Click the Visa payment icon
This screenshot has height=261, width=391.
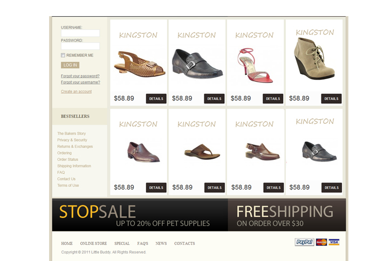(334, 242)
